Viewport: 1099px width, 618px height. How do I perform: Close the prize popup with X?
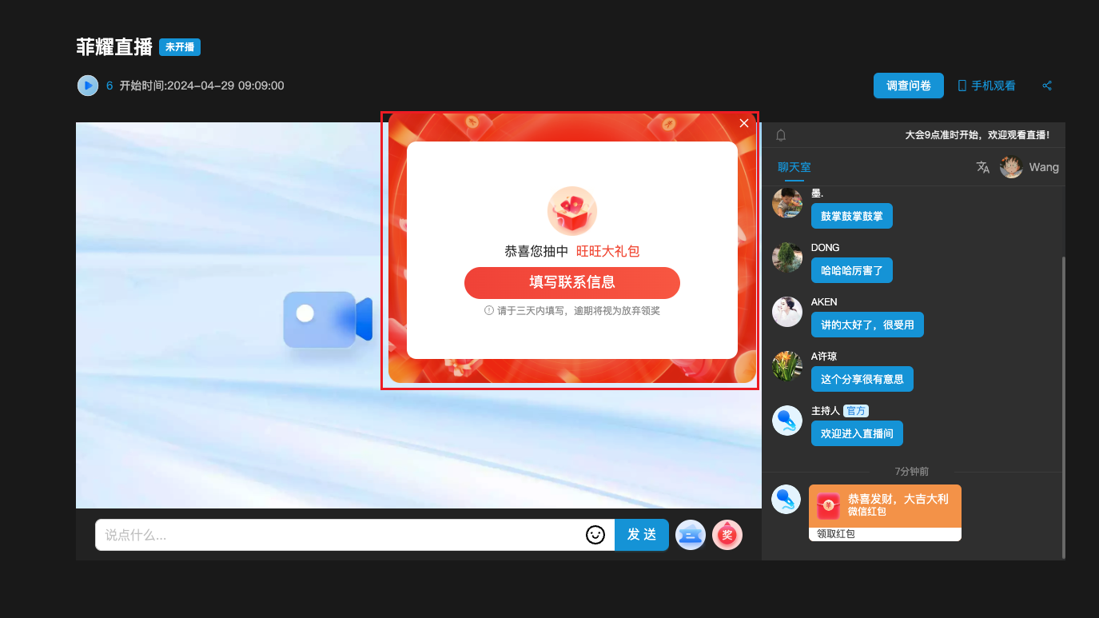point(744,123)
